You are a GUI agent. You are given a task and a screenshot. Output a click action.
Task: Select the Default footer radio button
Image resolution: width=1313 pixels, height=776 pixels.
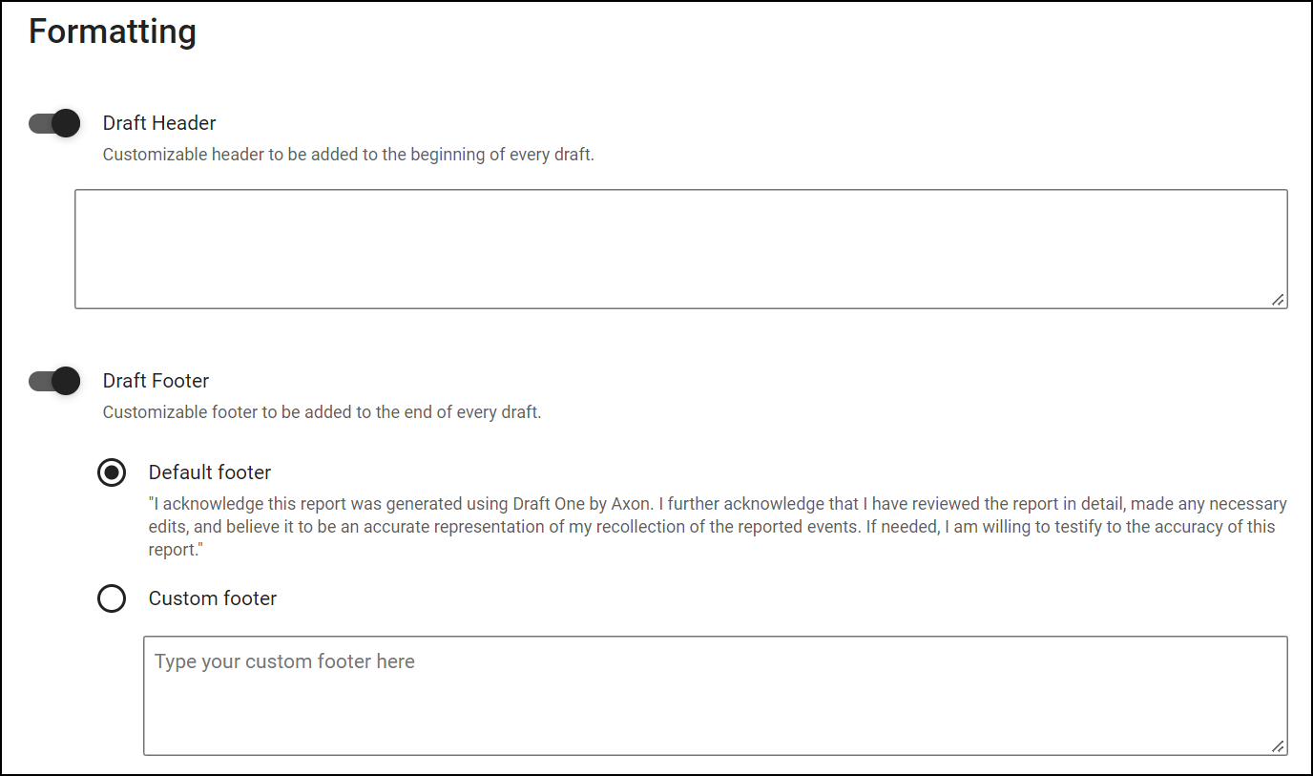pos(112,472)
